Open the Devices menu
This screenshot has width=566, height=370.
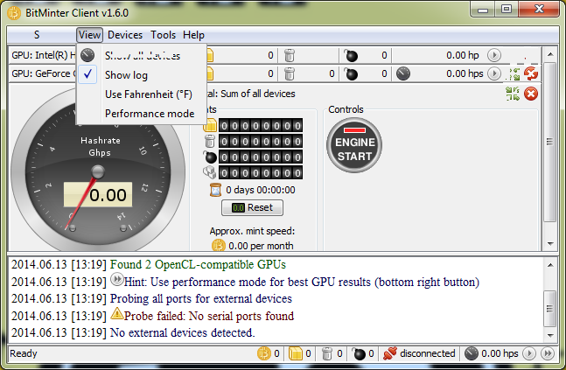125,35
